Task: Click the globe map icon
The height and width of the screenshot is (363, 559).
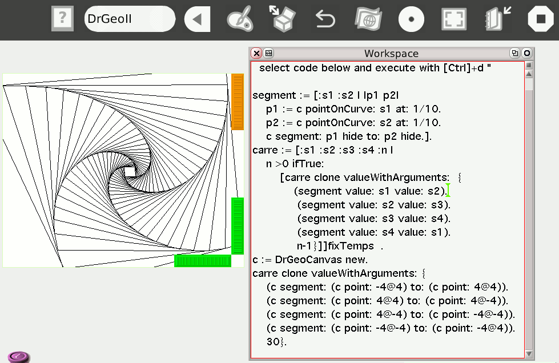Action: [x=368, y=19]
